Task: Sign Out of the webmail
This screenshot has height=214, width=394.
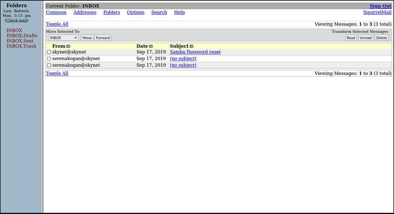Action: click(x=380, y=6)
